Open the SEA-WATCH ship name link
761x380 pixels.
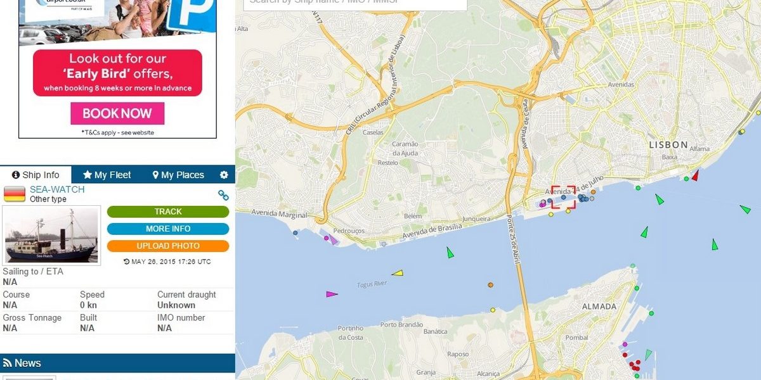pos(57,189)
